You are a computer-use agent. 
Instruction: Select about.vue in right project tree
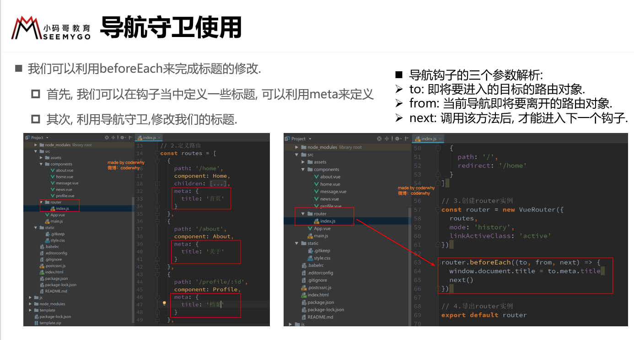point(329,177)
